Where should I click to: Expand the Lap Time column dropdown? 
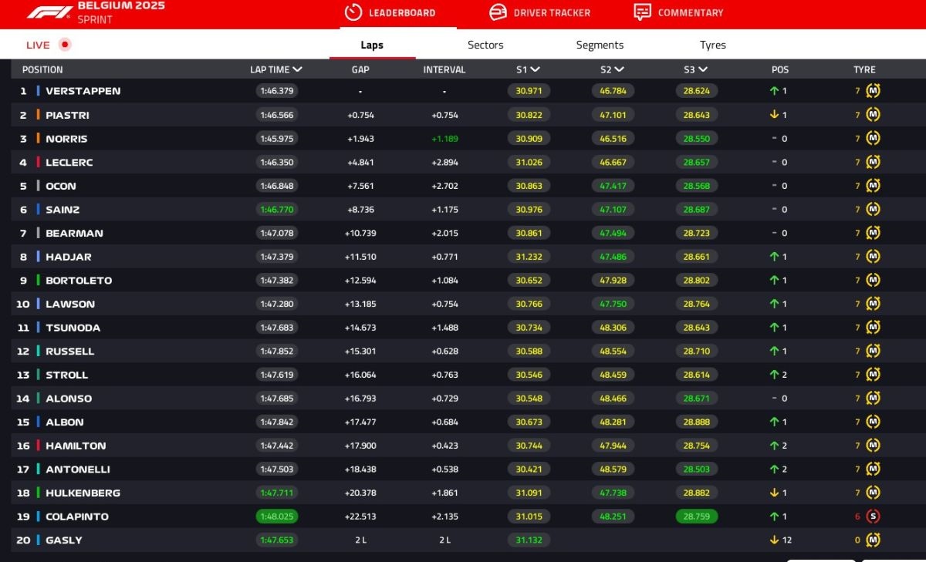point(298,69)
